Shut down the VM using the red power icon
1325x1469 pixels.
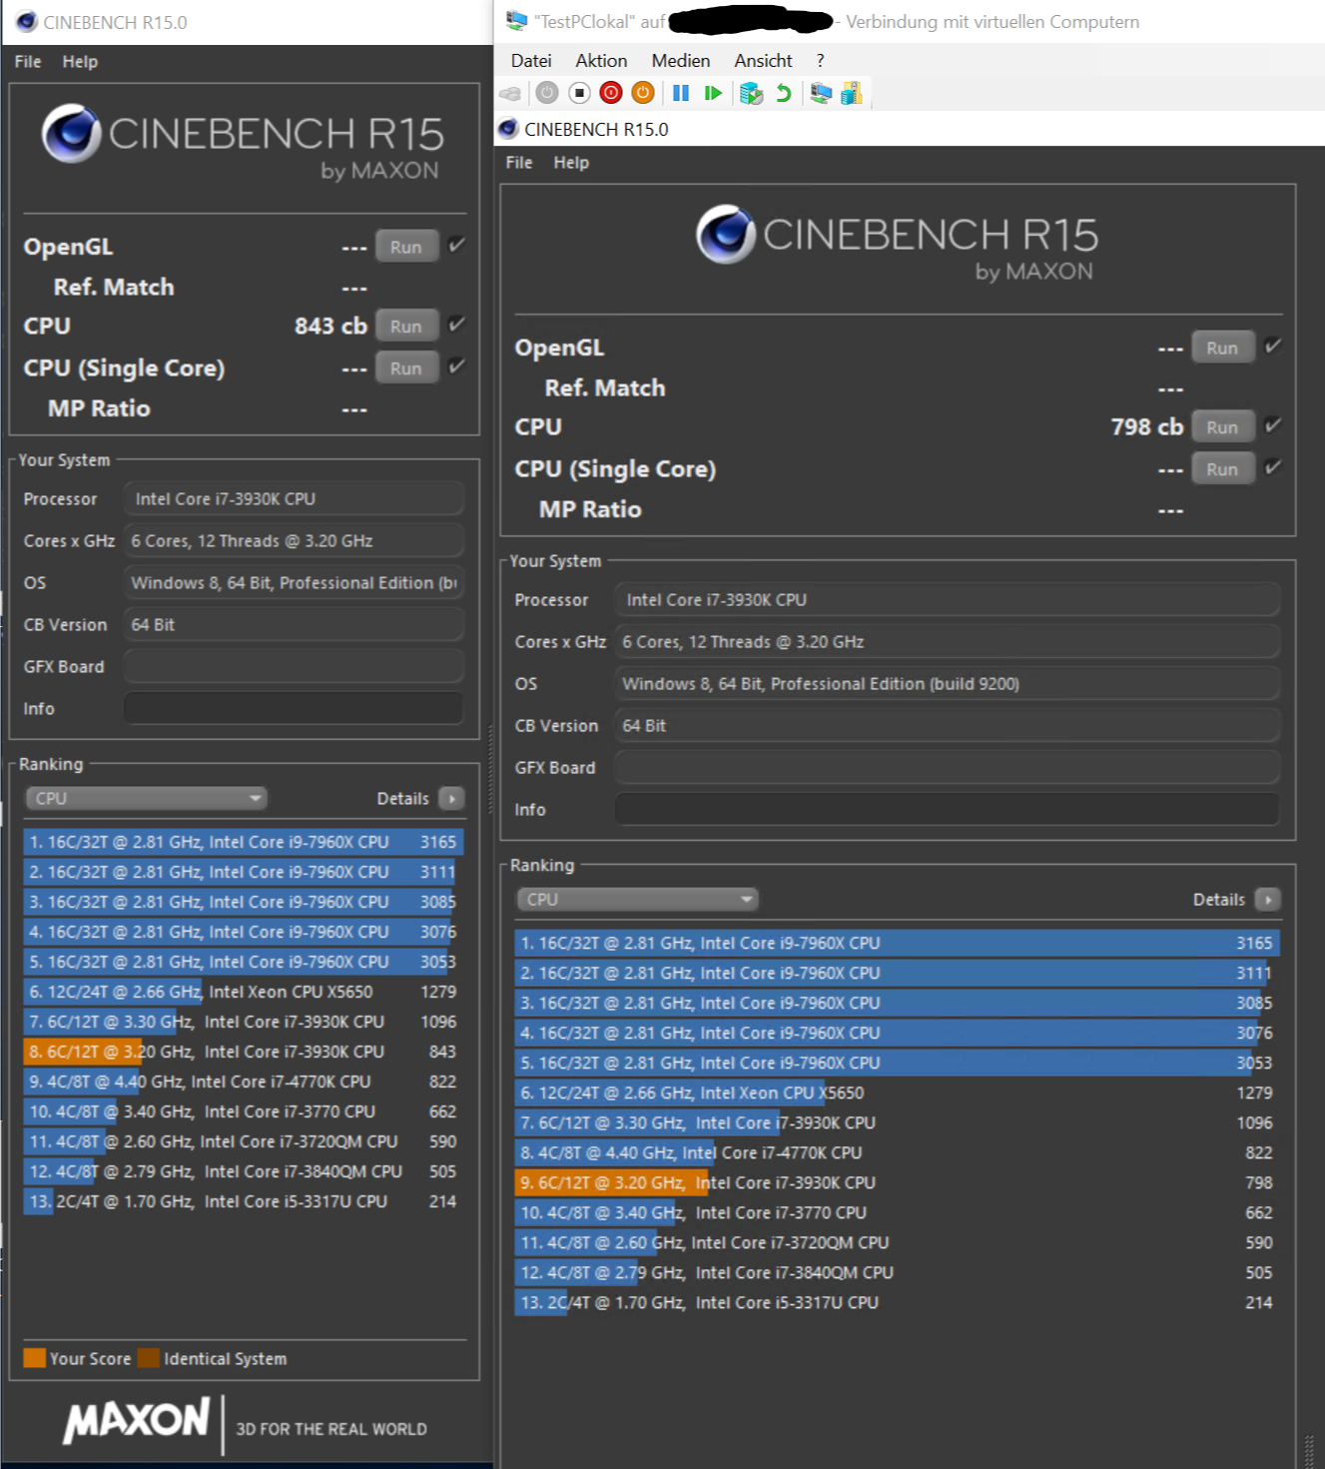[611, 93]
